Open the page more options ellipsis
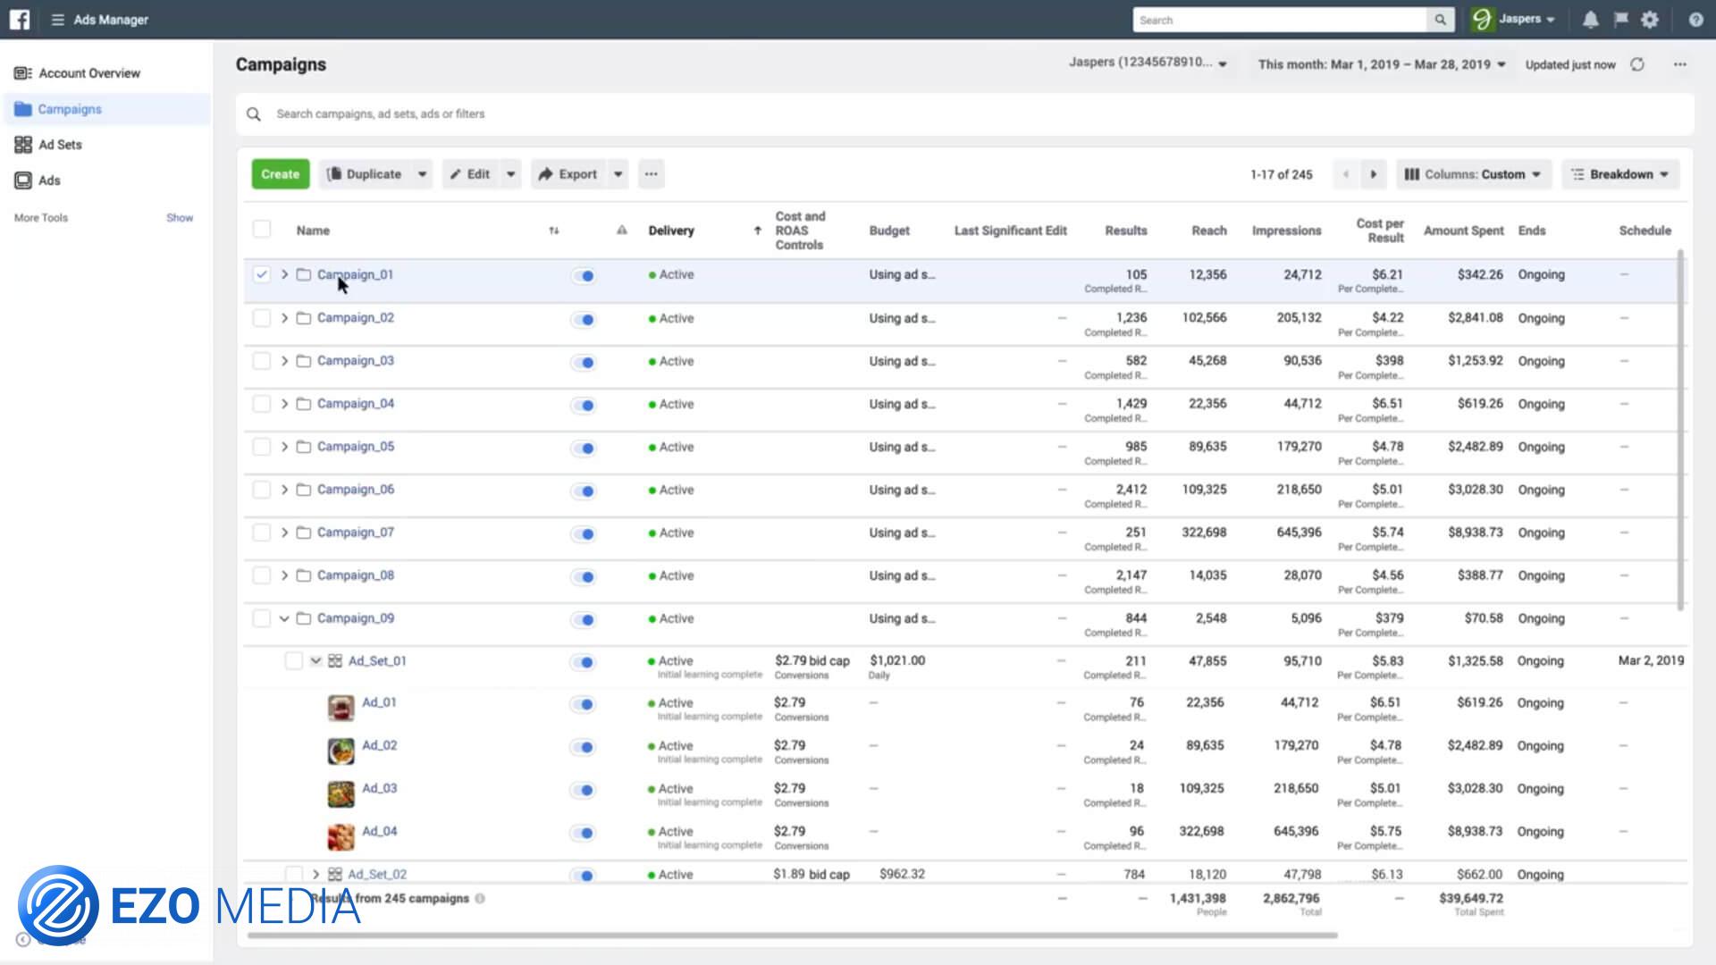 pyautogui.click(x=1680, y=64)
